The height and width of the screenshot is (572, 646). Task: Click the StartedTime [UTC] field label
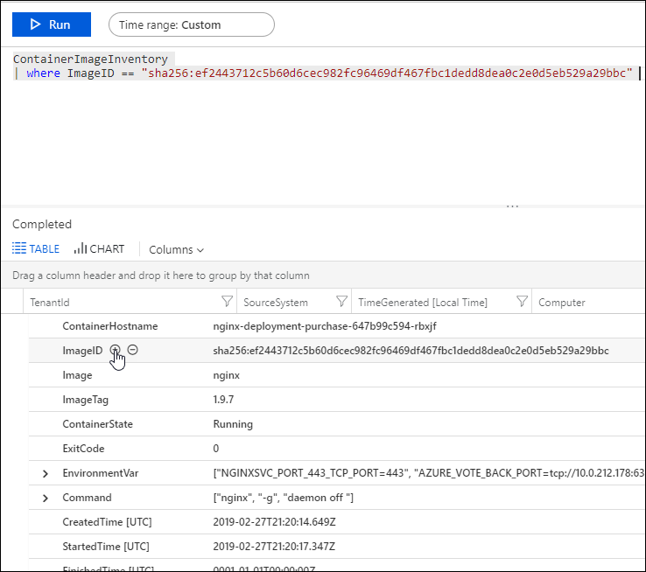coord(106,547)
